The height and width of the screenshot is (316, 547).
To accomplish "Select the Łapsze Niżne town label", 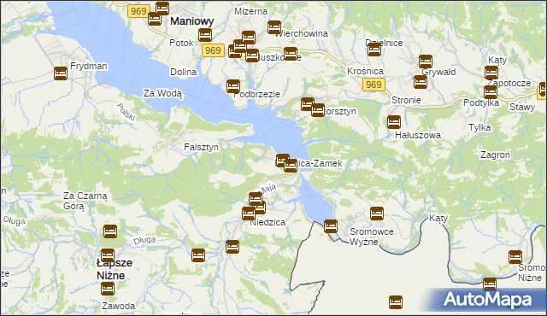I will (115, 269).
